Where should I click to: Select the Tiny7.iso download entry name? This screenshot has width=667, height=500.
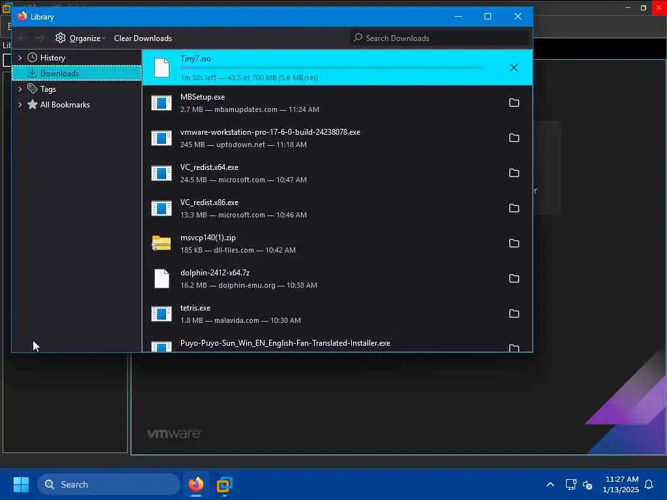point(195,59)
